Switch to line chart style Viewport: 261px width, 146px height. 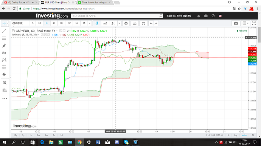[105, 23]
